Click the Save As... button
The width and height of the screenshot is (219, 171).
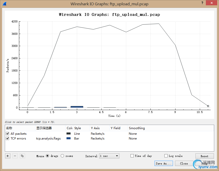(164, 163)
